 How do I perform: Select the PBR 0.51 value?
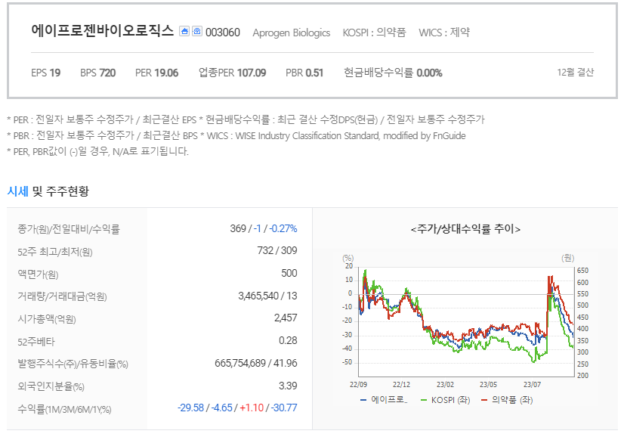[x=304, y=73]
